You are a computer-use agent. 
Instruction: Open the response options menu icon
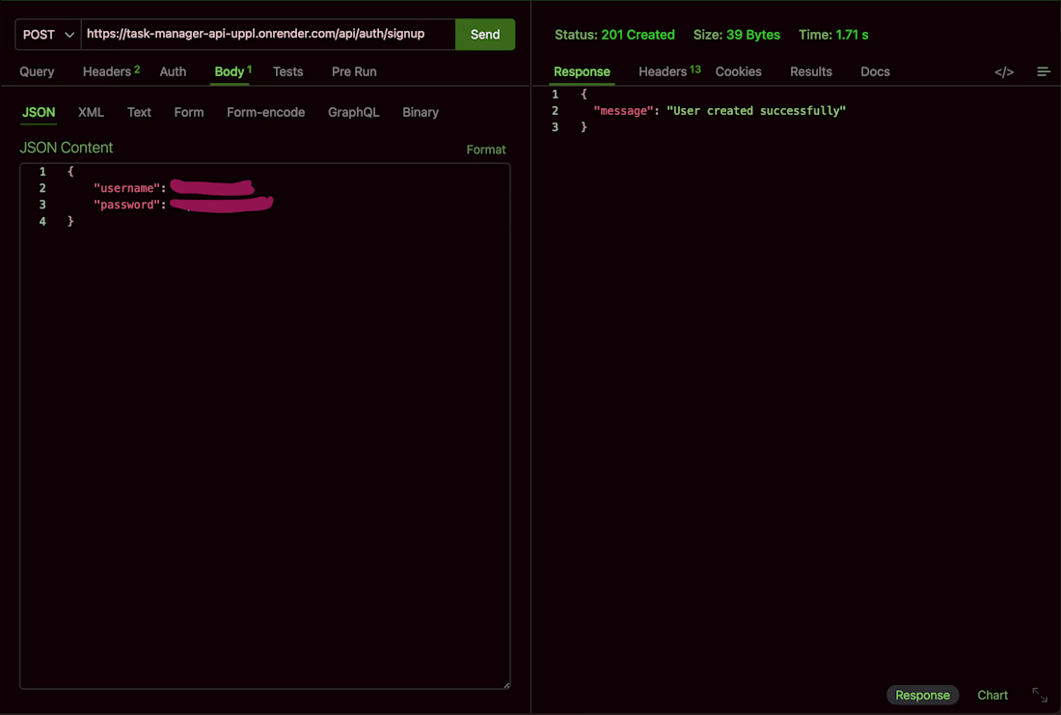click(x=1044, y=71)
